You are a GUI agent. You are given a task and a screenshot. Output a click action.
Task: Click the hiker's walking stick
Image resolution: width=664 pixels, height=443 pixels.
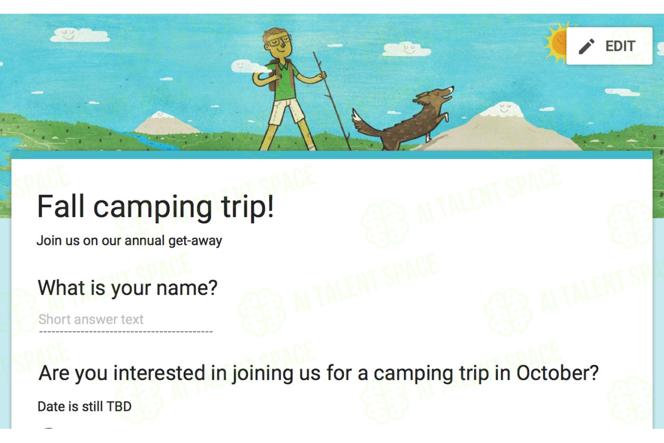click(332, 101)
